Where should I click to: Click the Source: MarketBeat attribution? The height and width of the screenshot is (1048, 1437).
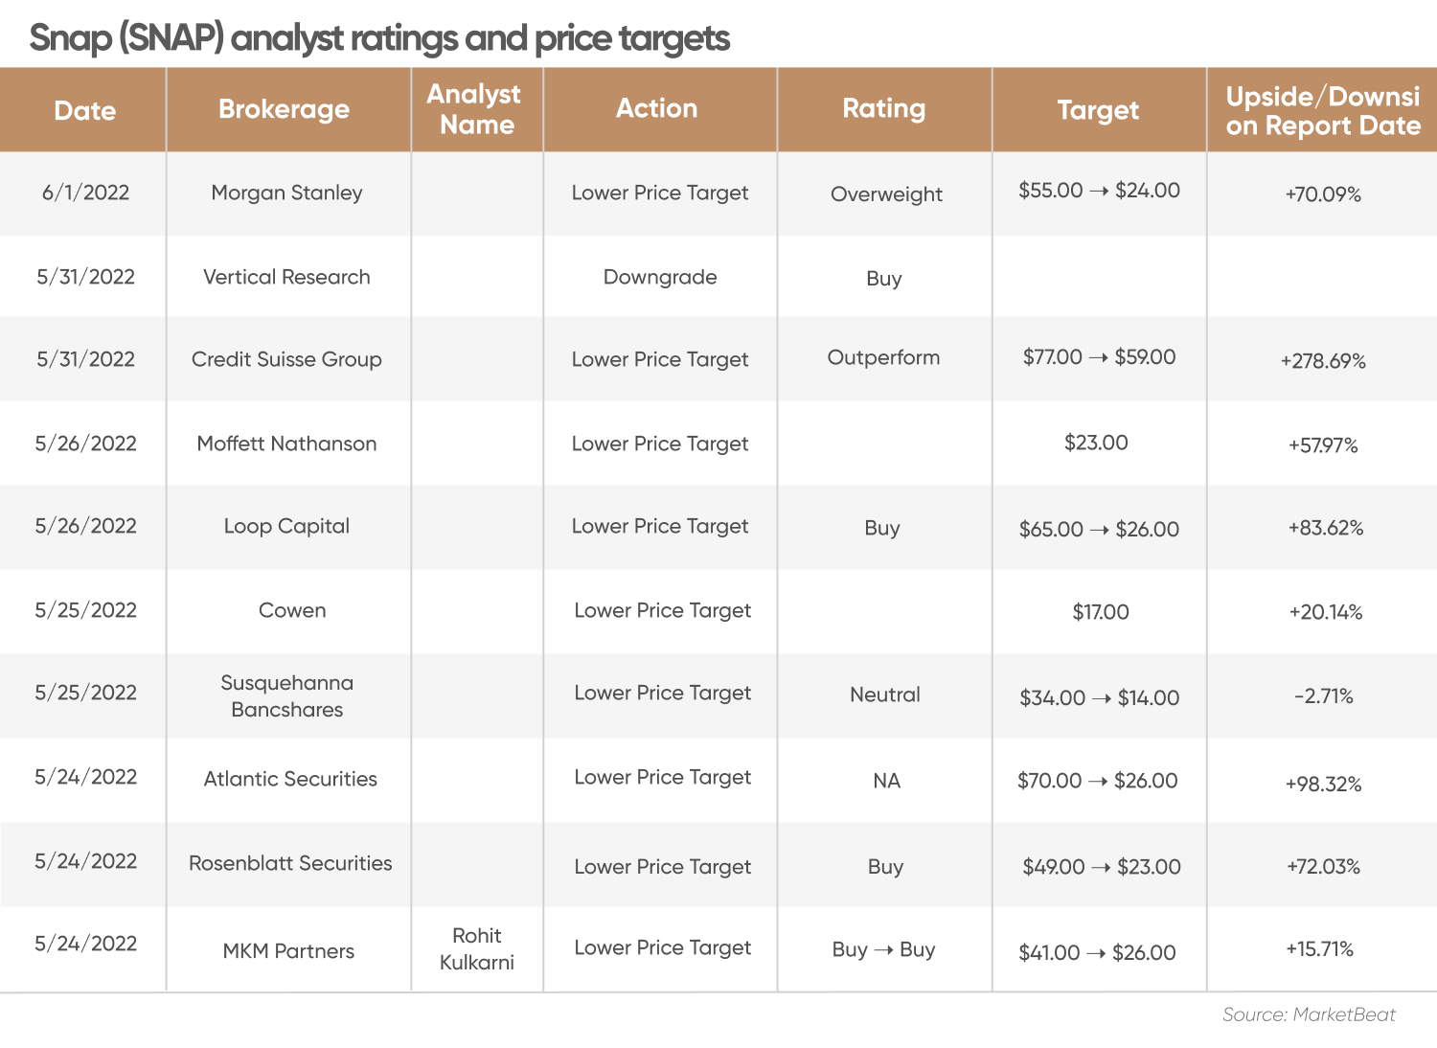(x=1309, y=1014)
